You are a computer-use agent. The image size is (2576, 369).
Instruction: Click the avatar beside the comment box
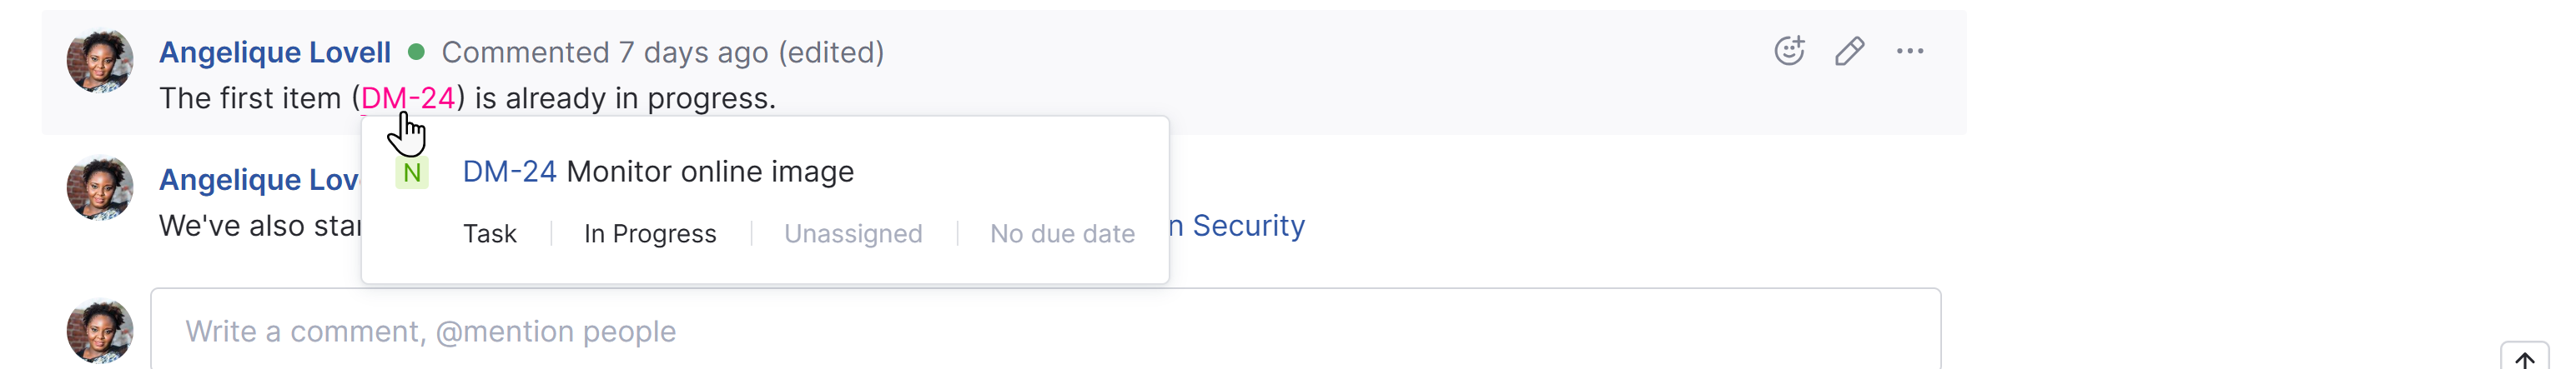(x=100, y=332)
